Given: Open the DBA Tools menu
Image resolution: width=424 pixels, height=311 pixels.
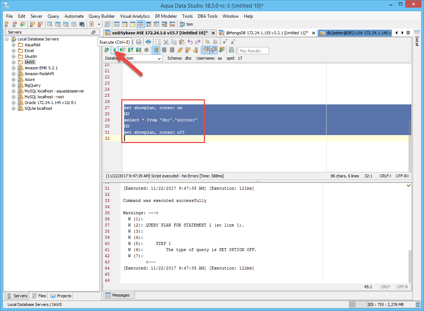Looking at the screenshot, I should [208, 16].
